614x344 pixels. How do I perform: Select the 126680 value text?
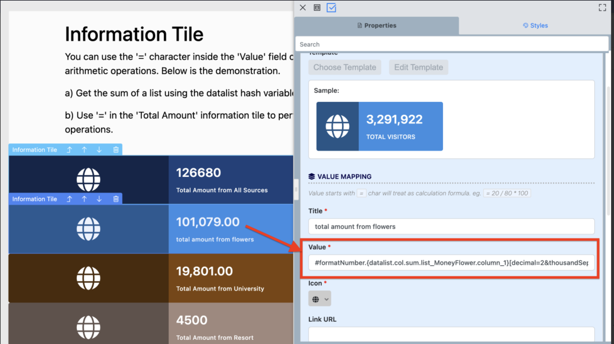[198, 173]
